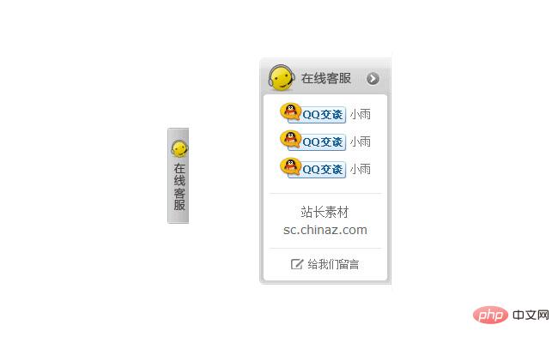Image resolution: width=558 pixels, height=343 pixels.
Task: Click the red php logo badge
Action: (x=490, y=315)
